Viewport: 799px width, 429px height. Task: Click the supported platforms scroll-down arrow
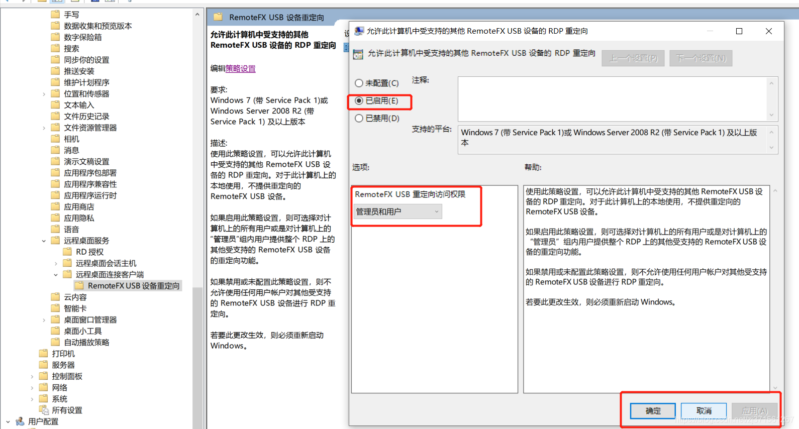(x=771, y=148)
